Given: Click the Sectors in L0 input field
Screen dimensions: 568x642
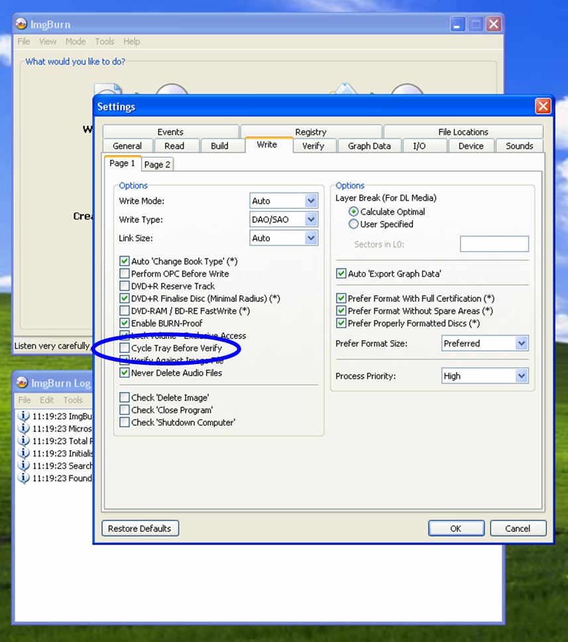Looking at the screenshot, I should pos(494,244).
